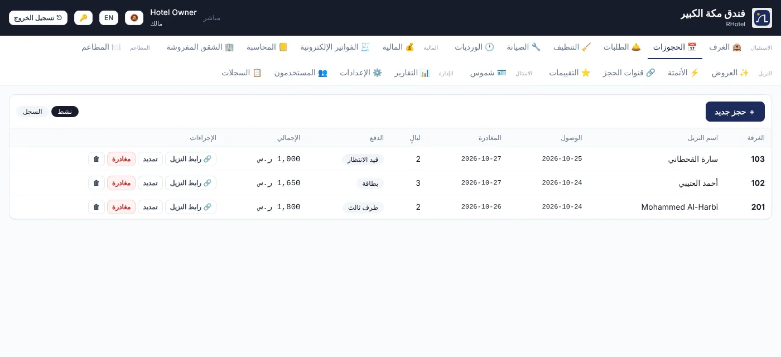Click guest name Mohammed Al-Harbi
The height and width of the screenshot is (357, 781).
coord(679,207)
